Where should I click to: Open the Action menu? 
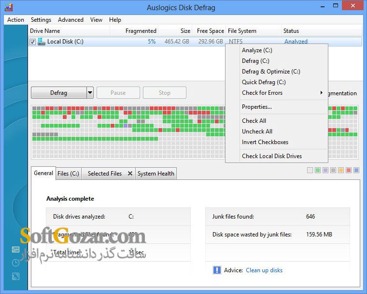(15, 20)
